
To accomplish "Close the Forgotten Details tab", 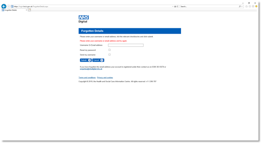I will 27,10.
